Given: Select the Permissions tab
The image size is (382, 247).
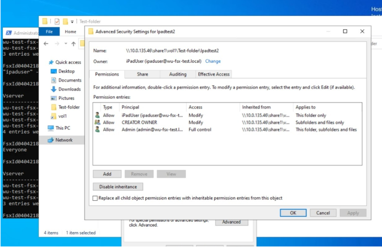Looking at the screenshot, I should click(107, 74).
